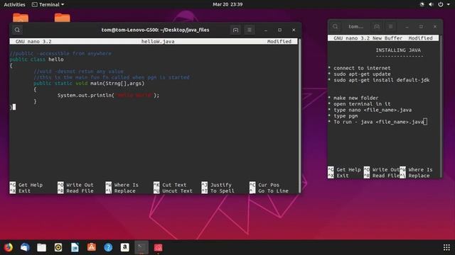
Task: Open Ubuntu Software from the dock
Action: 92,247
